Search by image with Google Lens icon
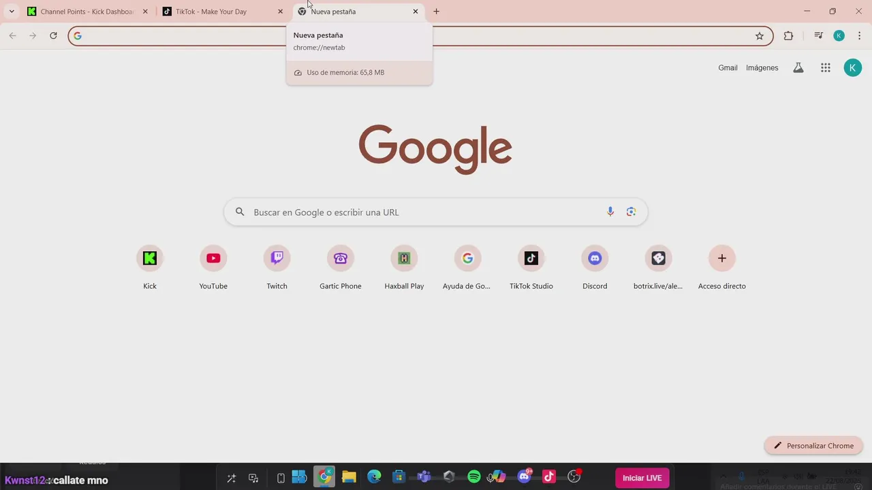Viewport: 872px width, 490px height. (x=631, y=212)
